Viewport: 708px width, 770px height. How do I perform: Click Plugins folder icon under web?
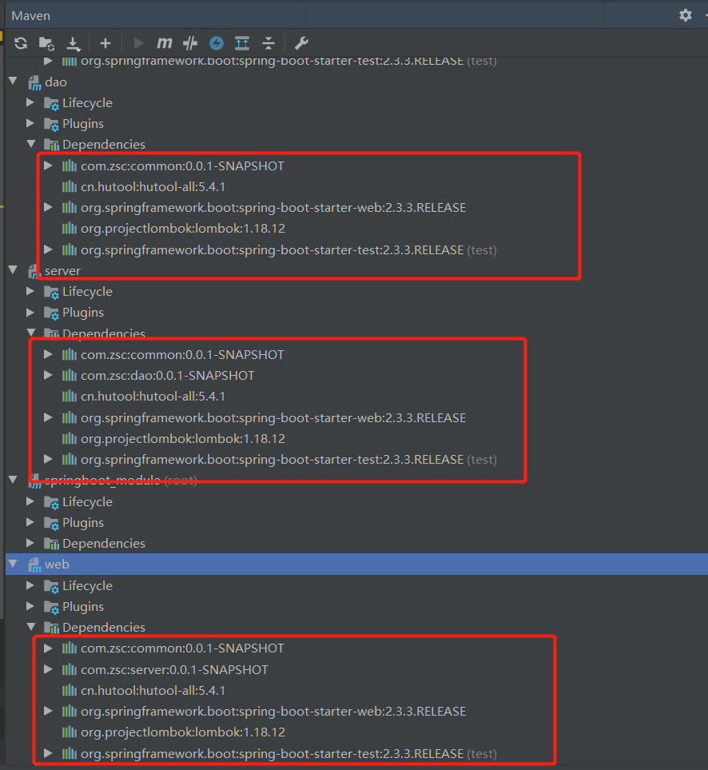(51, 607)
